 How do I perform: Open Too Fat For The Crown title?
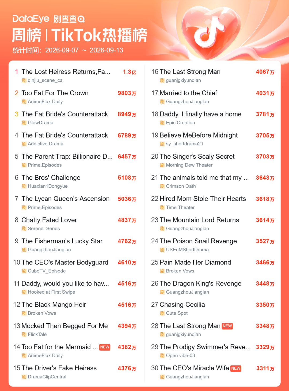[x=55, y=93]
